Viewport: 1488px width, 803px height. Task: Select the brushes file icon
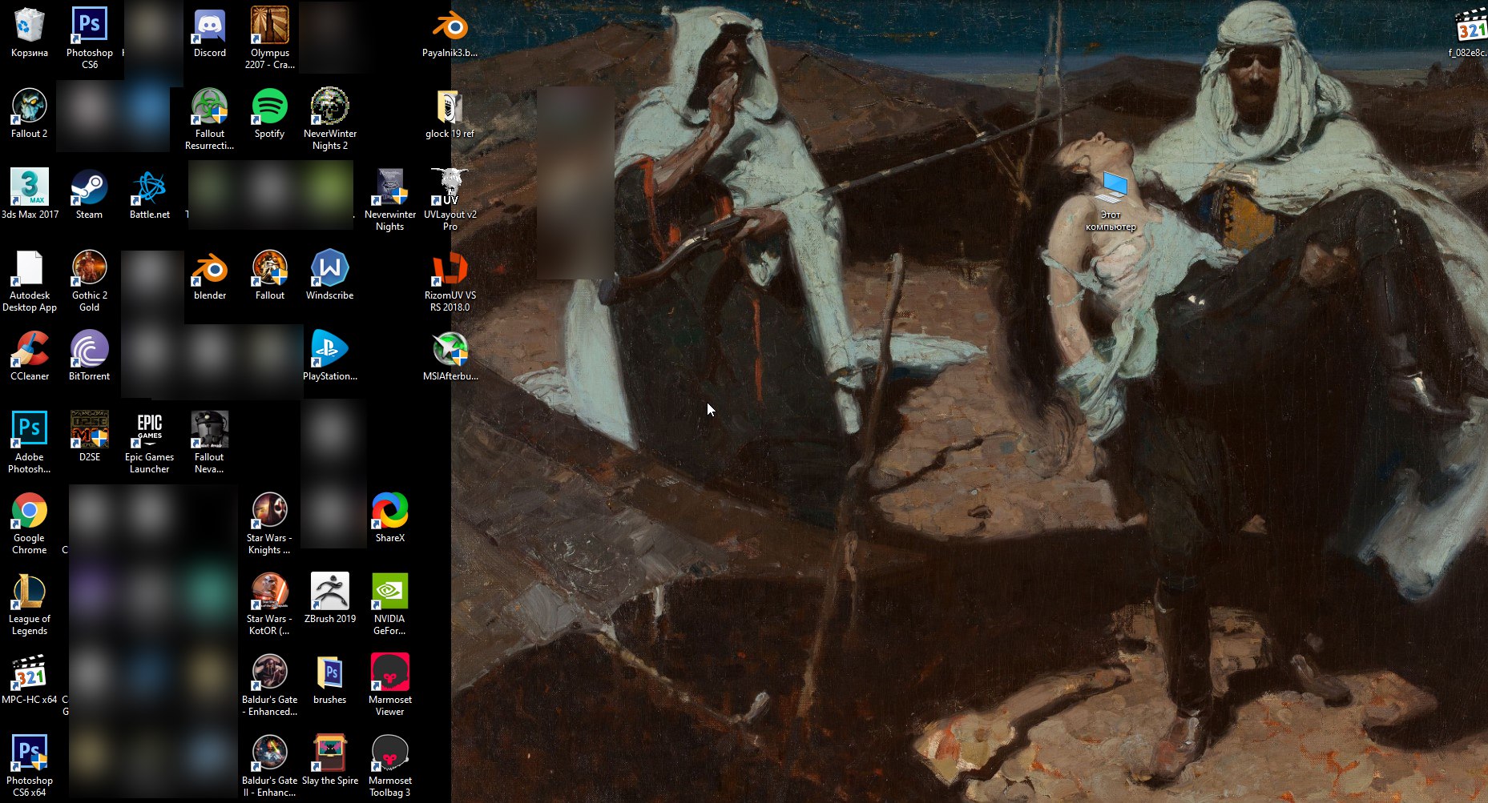coord(330,673)
